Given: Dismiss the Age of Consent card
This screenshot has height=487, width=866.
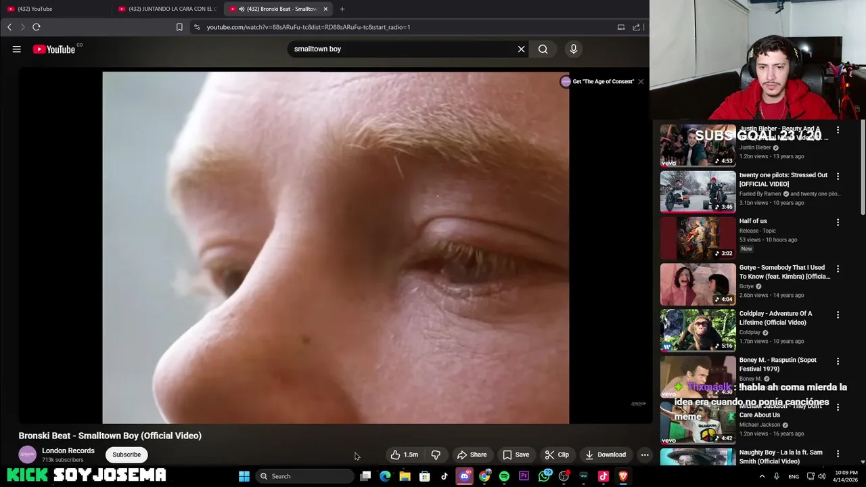Looking at the screenshot, I should tap(641, 81).
